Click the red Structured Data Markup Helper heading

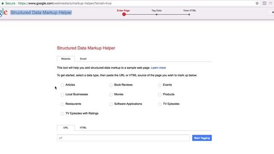coord(86,48)
